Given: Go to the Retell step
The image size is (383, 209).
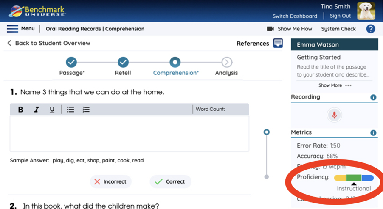Looking at the screenshot, I should [123, 62].
